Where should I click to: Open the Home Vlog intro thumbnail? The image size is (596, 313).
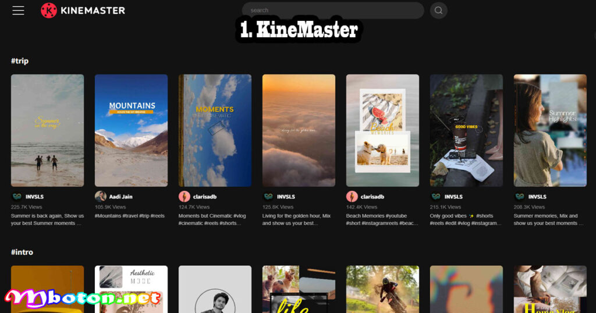pos(550,290)
